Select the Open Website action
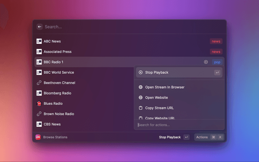This screenshot has width=259, height=162. click(156, 98)
